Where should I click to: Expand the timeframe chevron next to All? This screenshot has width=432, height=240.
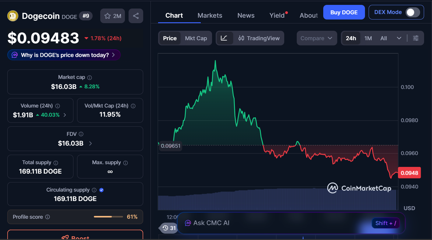pyautogui.click(x=399, y=38)
